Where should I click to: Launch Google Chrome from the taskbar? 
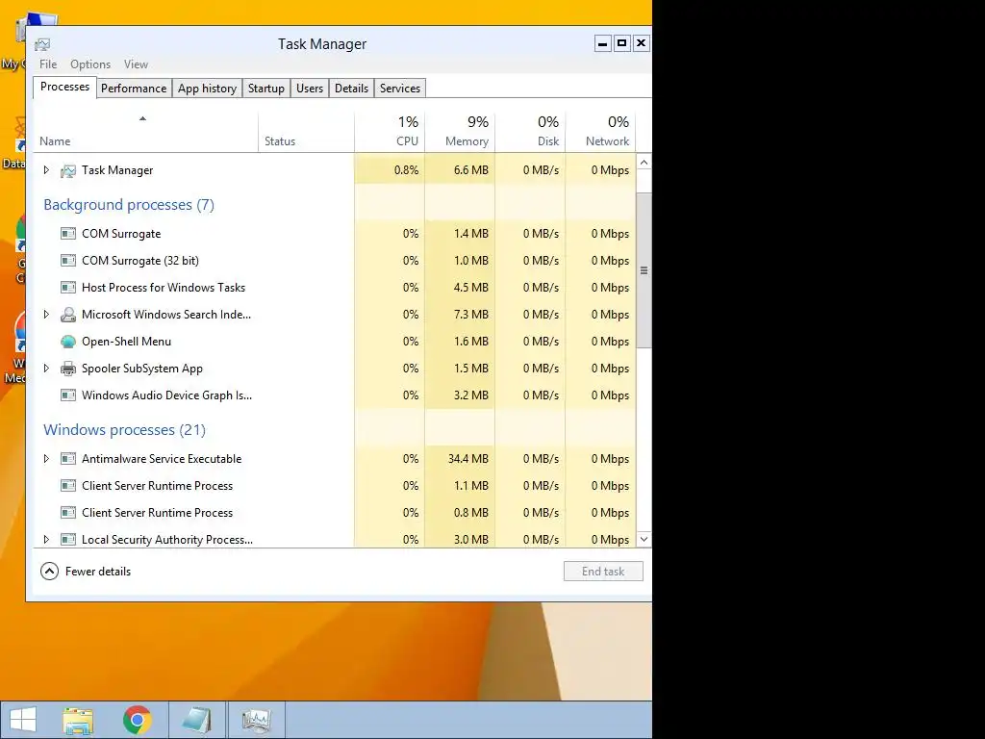(138, 720)
